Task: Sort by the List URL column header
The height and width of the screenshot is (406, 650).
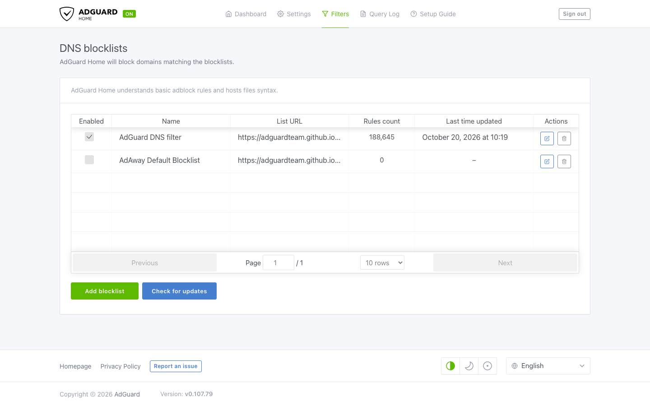Action: click(289, 121)
